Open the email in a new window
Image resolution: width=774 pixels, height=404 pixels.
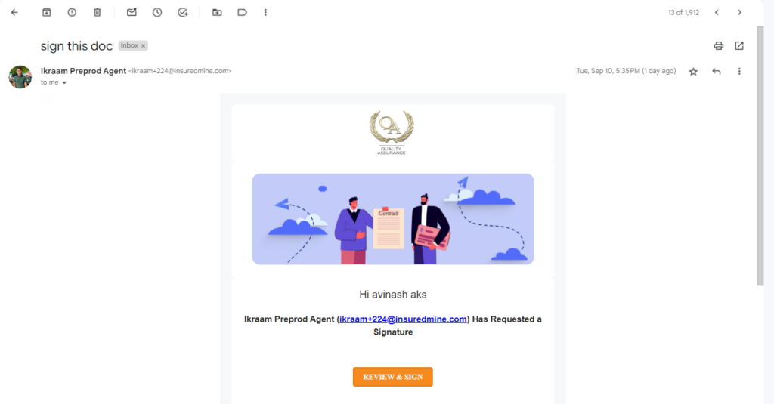[739, 46]
